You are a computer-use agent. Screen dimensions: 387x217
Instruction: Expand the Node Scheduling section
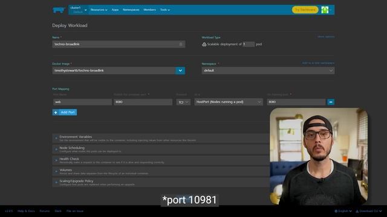(161, 149)
